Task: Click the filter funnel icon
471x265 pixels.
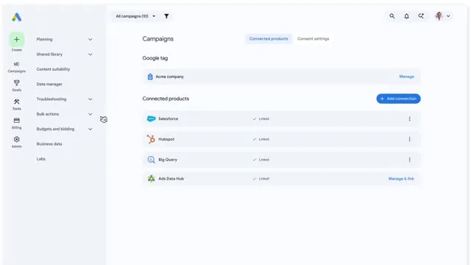Action: 166,16
